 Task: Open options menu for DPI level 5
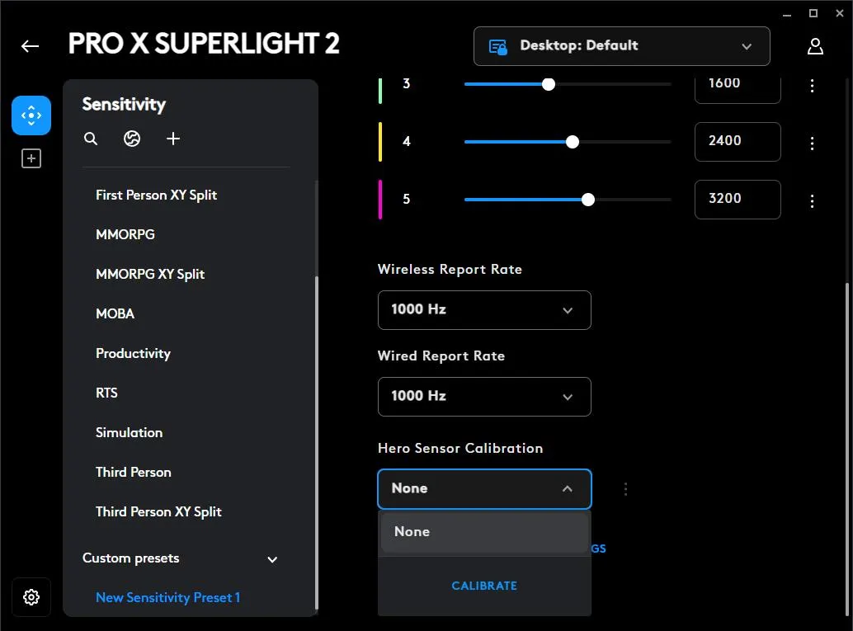pos(813,200)
